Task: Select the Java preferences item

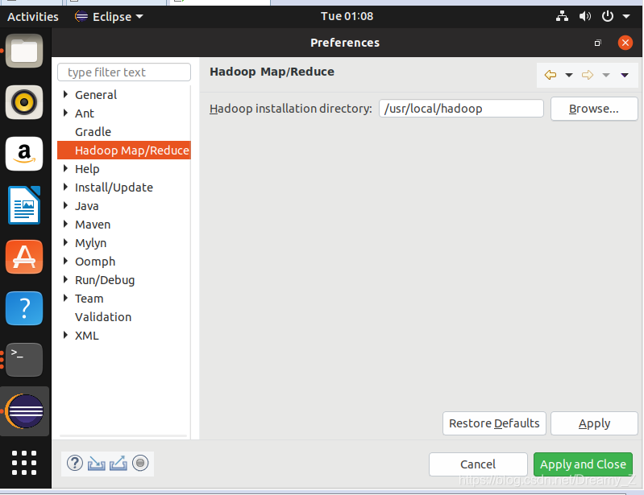Action: 87,206
